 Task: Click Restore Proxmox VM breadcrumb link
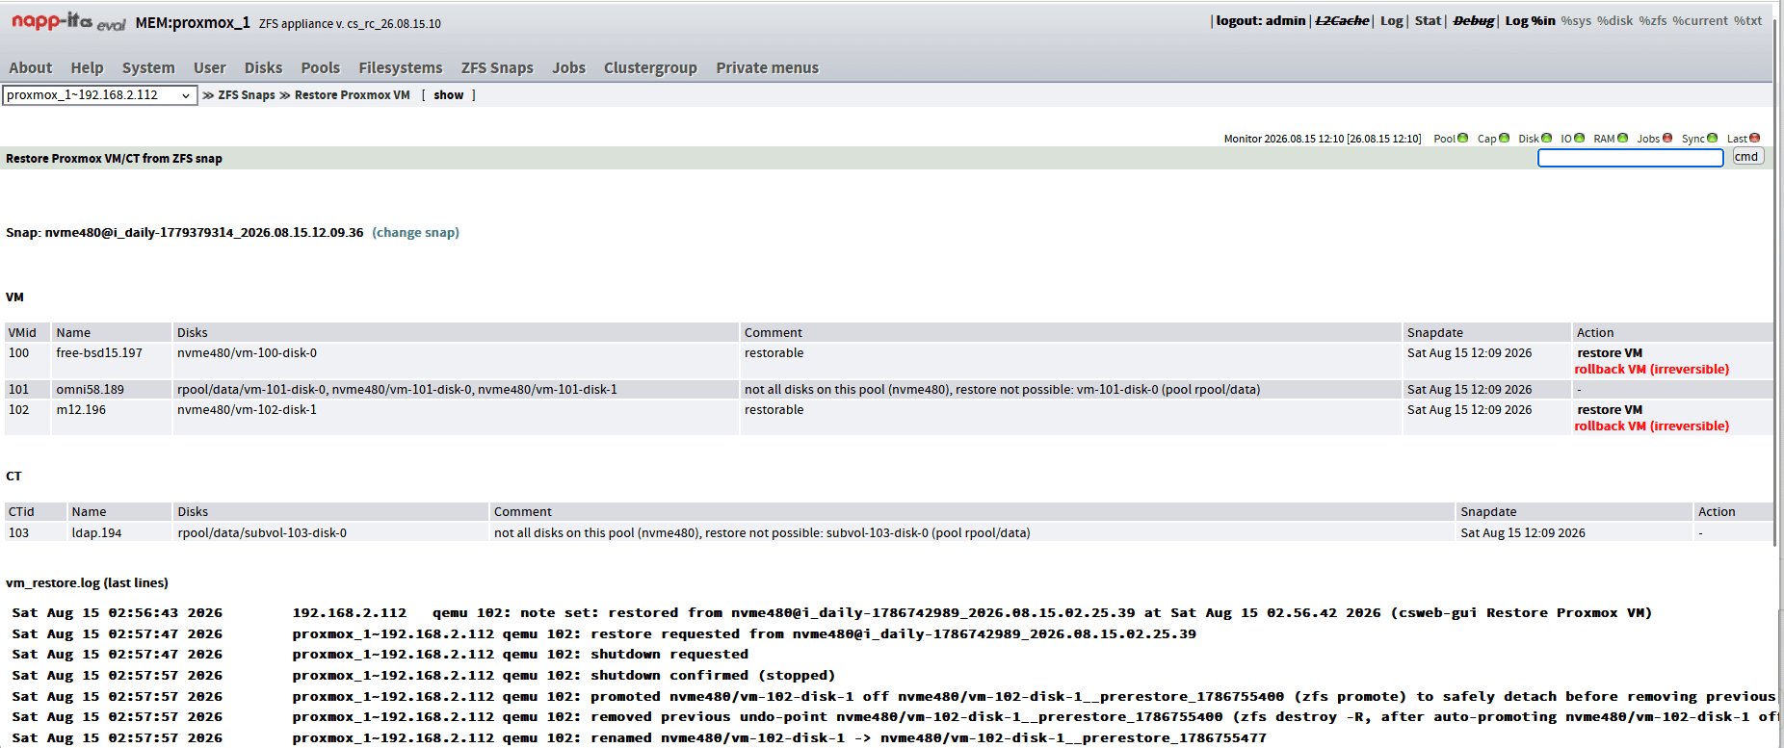click(353, 95)
